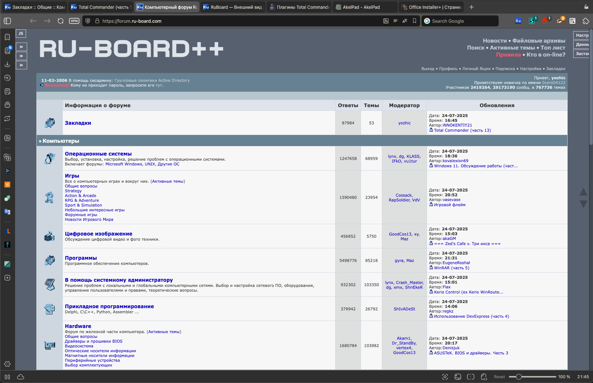Open the Translate panel
This screenshot has width=593, height=383.
7,157
